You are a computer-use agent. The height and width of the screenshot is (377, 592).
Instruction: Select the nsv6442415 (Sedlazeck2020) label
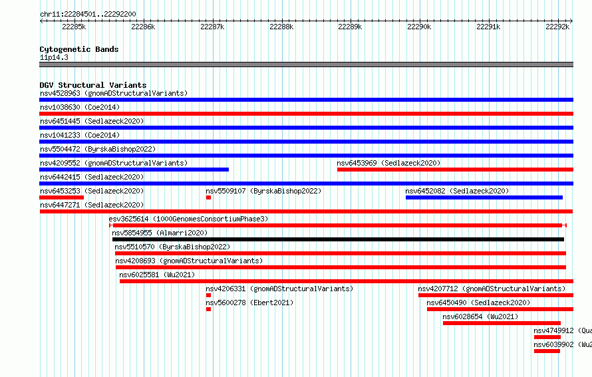[92, 177]
